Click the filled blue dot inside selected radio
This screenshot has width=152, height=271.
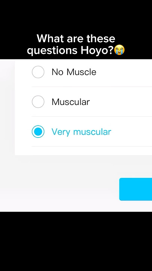click(x=38, y=132)
